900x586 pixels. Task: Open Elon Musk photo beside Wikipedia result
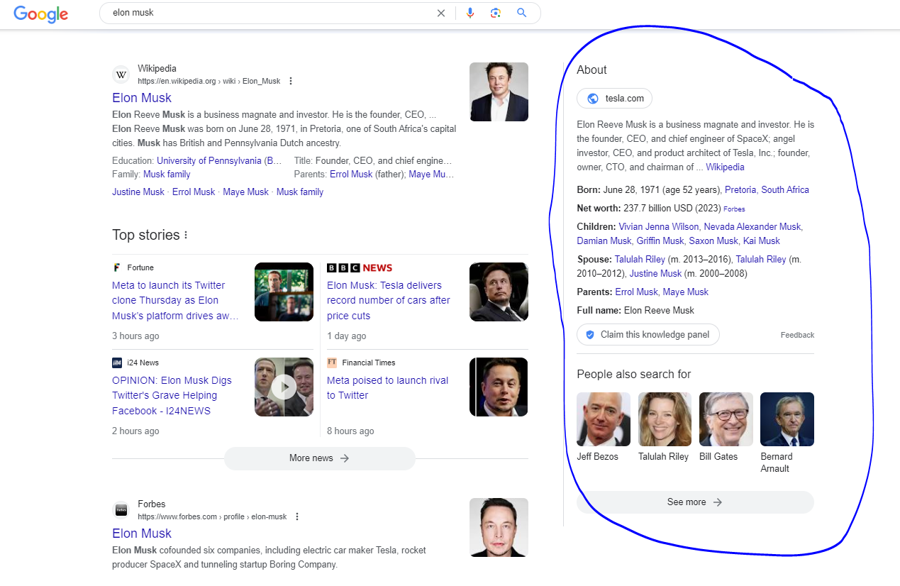(499, 92)
